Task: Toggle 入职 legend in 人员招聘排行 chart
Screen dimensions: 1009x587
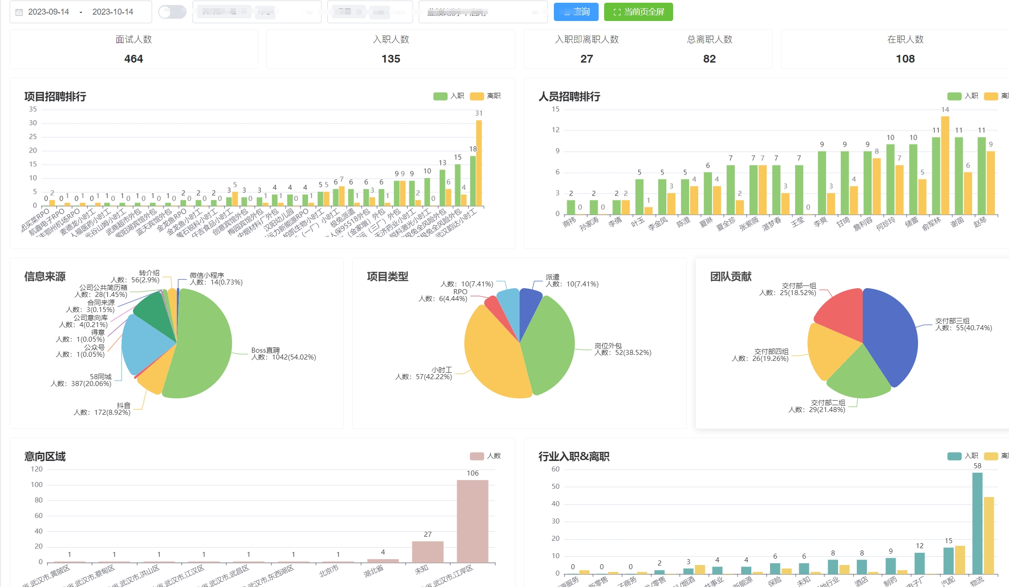Action: [962, 96]
